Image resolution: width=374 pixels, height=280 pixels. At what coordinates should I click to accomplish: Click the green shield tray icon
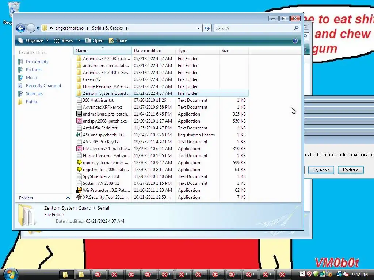coord(316,274)
